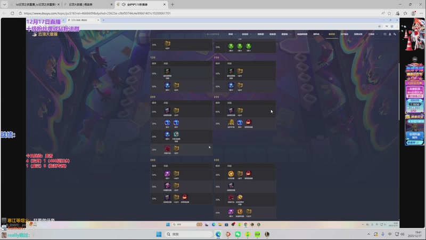Click the language translate icon in the site header
426x240 pixels.
(395, 34)
